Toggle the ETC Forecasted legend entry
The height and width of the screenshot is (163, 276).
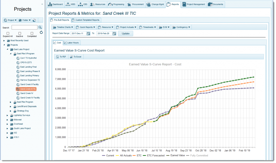pos(156,155)
